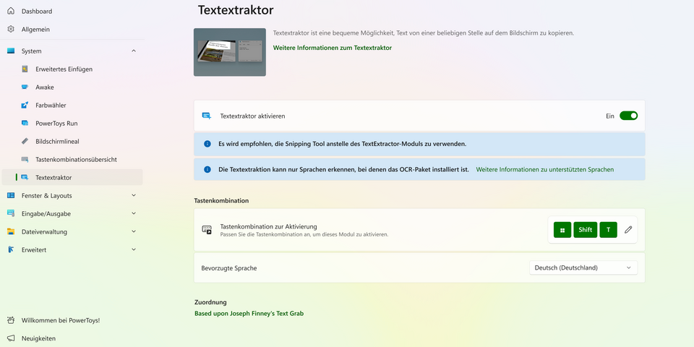This screenshot has width=694, height=347.
Task: Open Willkommen bei PowerToys! page
Action: tap(61, 320)
